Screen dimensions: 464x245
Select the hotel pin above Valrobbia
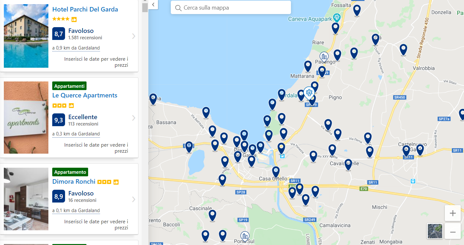[x=403, y=50]
